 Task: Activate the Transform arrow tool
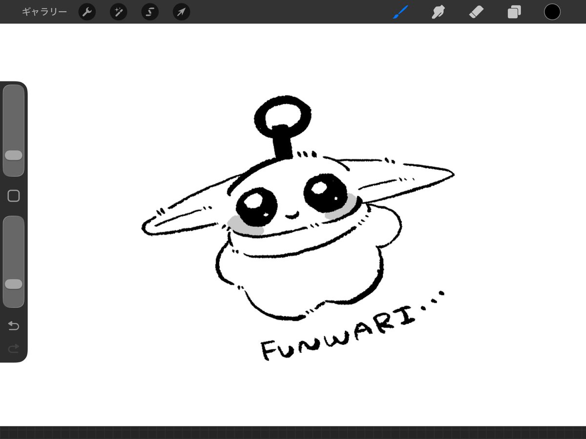click(x=181, y=12)
